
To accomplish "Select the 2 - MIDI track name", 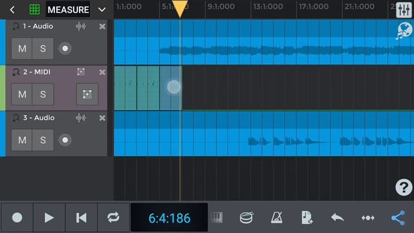I will tap(37, 72).
